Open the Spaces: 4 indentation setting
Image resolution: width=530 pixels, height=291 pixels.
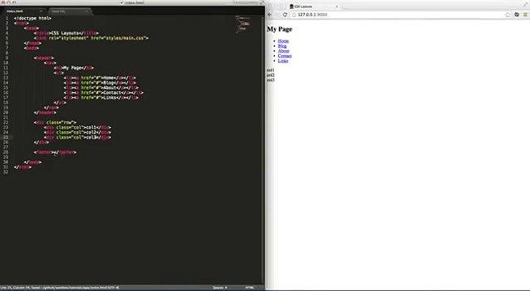(220, 288)
